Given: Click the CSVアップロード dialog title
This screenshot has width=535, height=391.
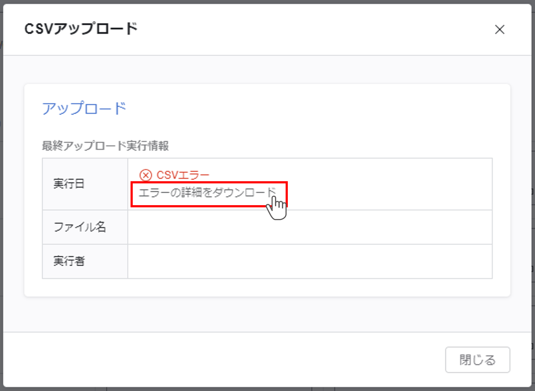Looking at the screenshot, I should (x=81, y=29).
